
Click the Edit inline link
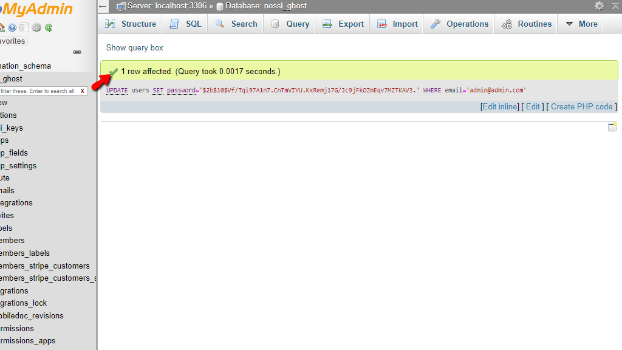499,106
